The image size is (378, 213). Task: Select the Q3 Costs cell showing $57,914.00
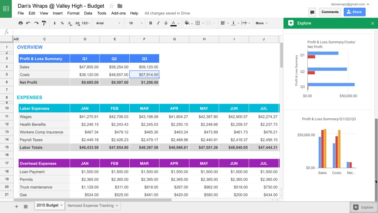pos(144,75)
